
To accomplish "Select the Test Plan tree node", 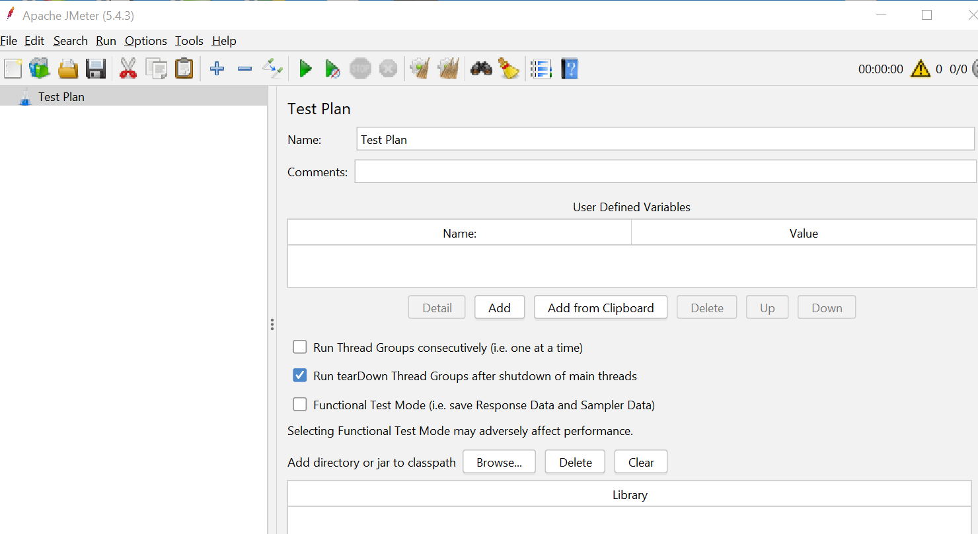I will [61, 96].
